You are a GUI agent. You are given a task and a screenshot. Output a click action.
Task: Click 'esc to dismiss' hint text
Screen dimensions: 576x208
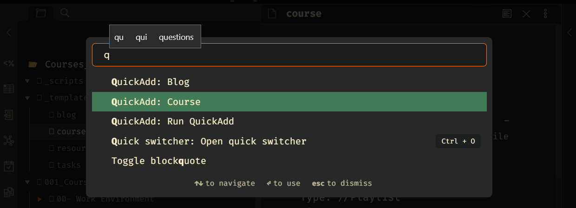coord(342,183)
